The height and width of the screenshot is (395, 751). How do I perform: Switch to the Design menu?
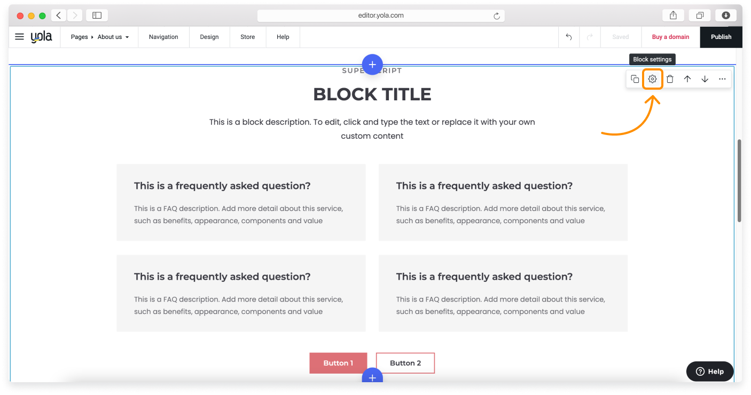coord(209,37)
